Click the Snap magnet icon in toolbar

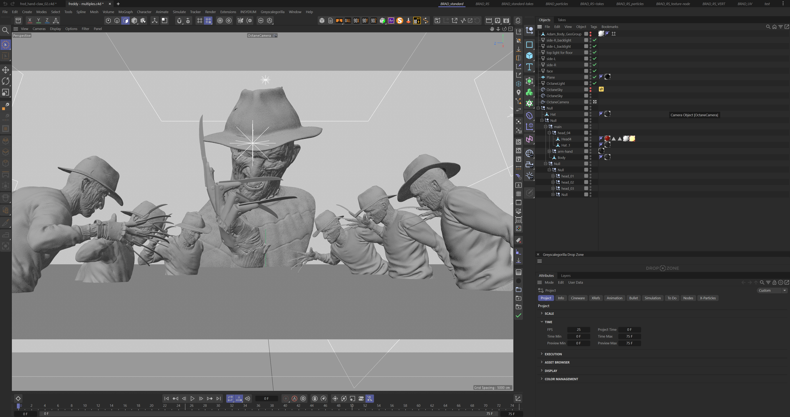[x=179, y=21]
